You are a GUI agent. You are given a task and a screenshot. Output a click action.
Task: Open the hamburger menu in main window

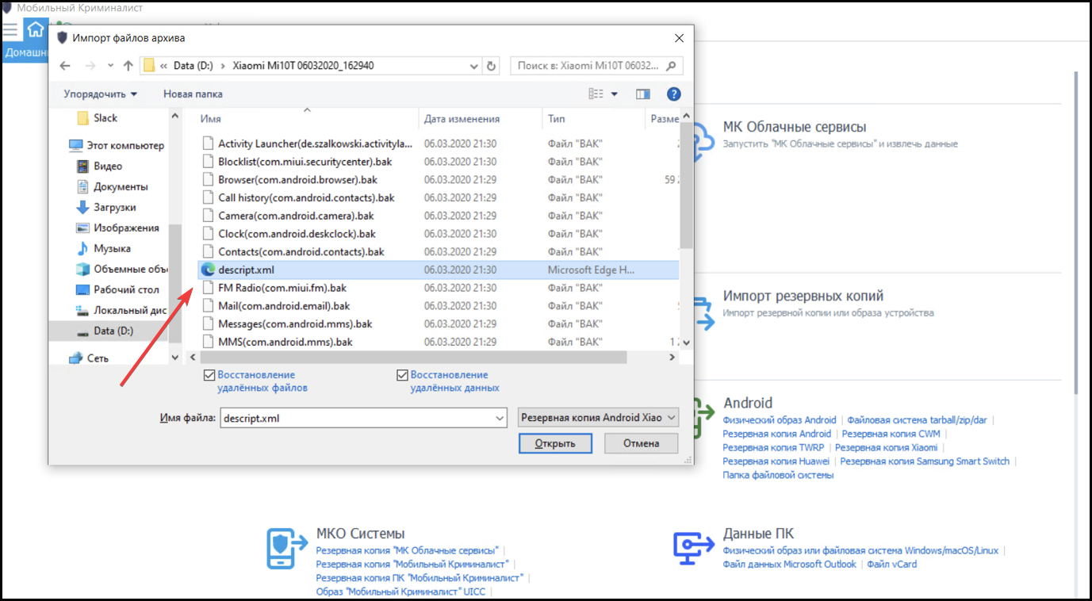[x=10, y=30]
